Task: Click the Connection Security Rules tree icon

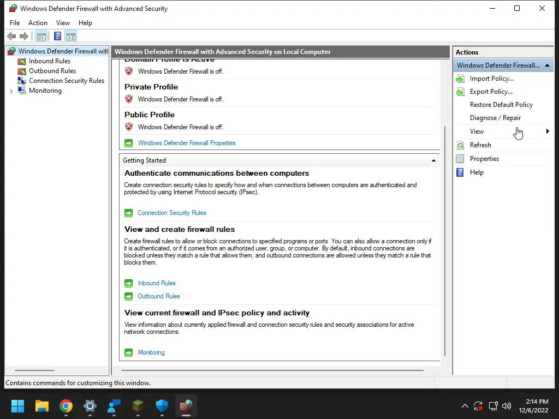Action: pyautogui.click(x=22, y=81)
